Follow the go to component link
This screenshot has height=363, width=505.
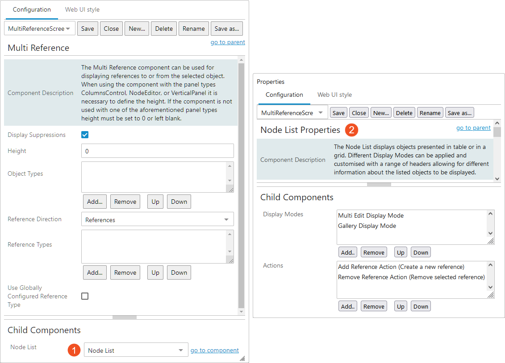point(214,351)
